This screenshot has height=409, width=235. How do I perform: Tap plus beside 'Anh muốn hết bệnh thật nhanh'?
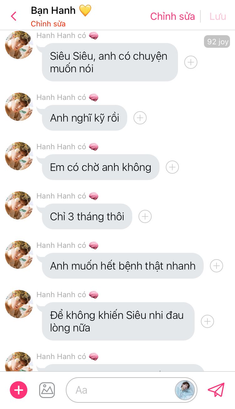[217, 266]
